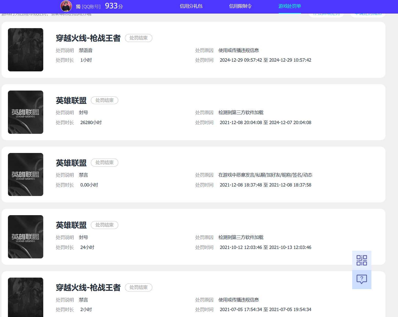Click time range starting 2021-07-05 17:54:34
The width and height of the screenshot is (398, 317).
pyautogui.click(x=265, y=310)
